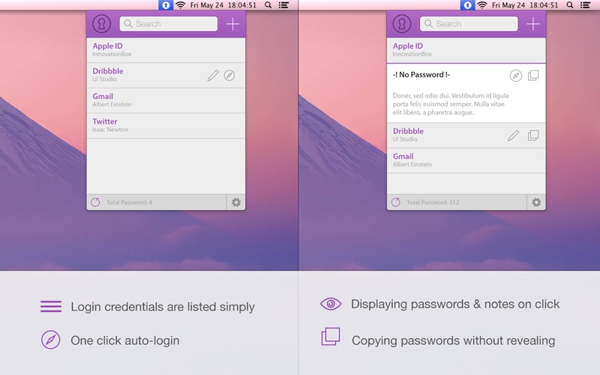Refresh list with circular arrow in left panel

tap(95, 202)
